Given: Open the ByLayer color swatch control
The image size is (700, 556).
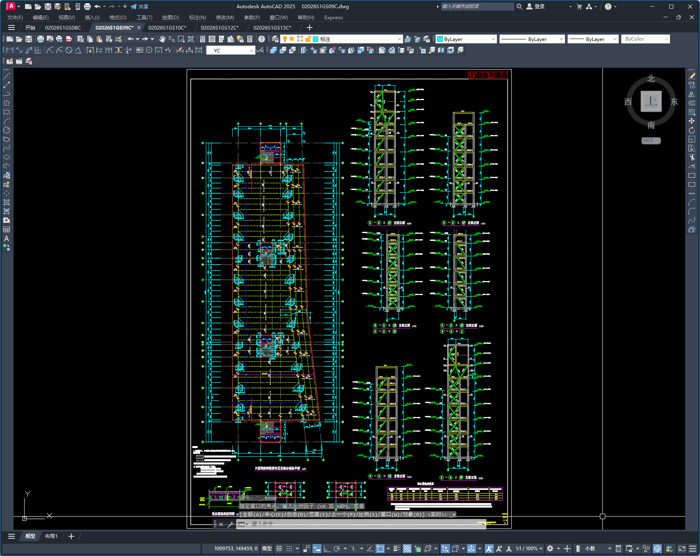Looking at the screenshot, I should tap(466, 39).
